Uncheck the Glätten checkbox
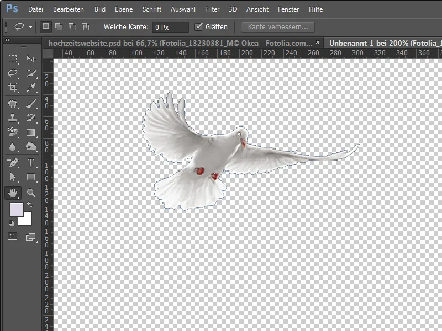442x331 pixels. point(198,26)
